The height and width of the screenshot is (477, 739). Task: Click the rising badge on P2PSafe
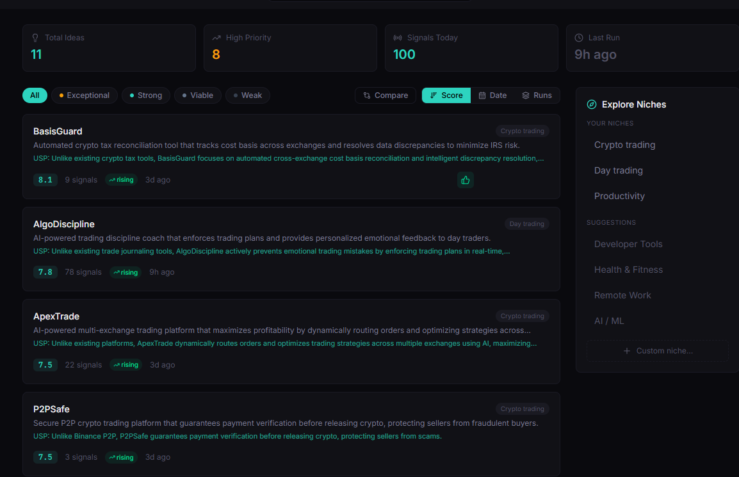click(121, 457)
